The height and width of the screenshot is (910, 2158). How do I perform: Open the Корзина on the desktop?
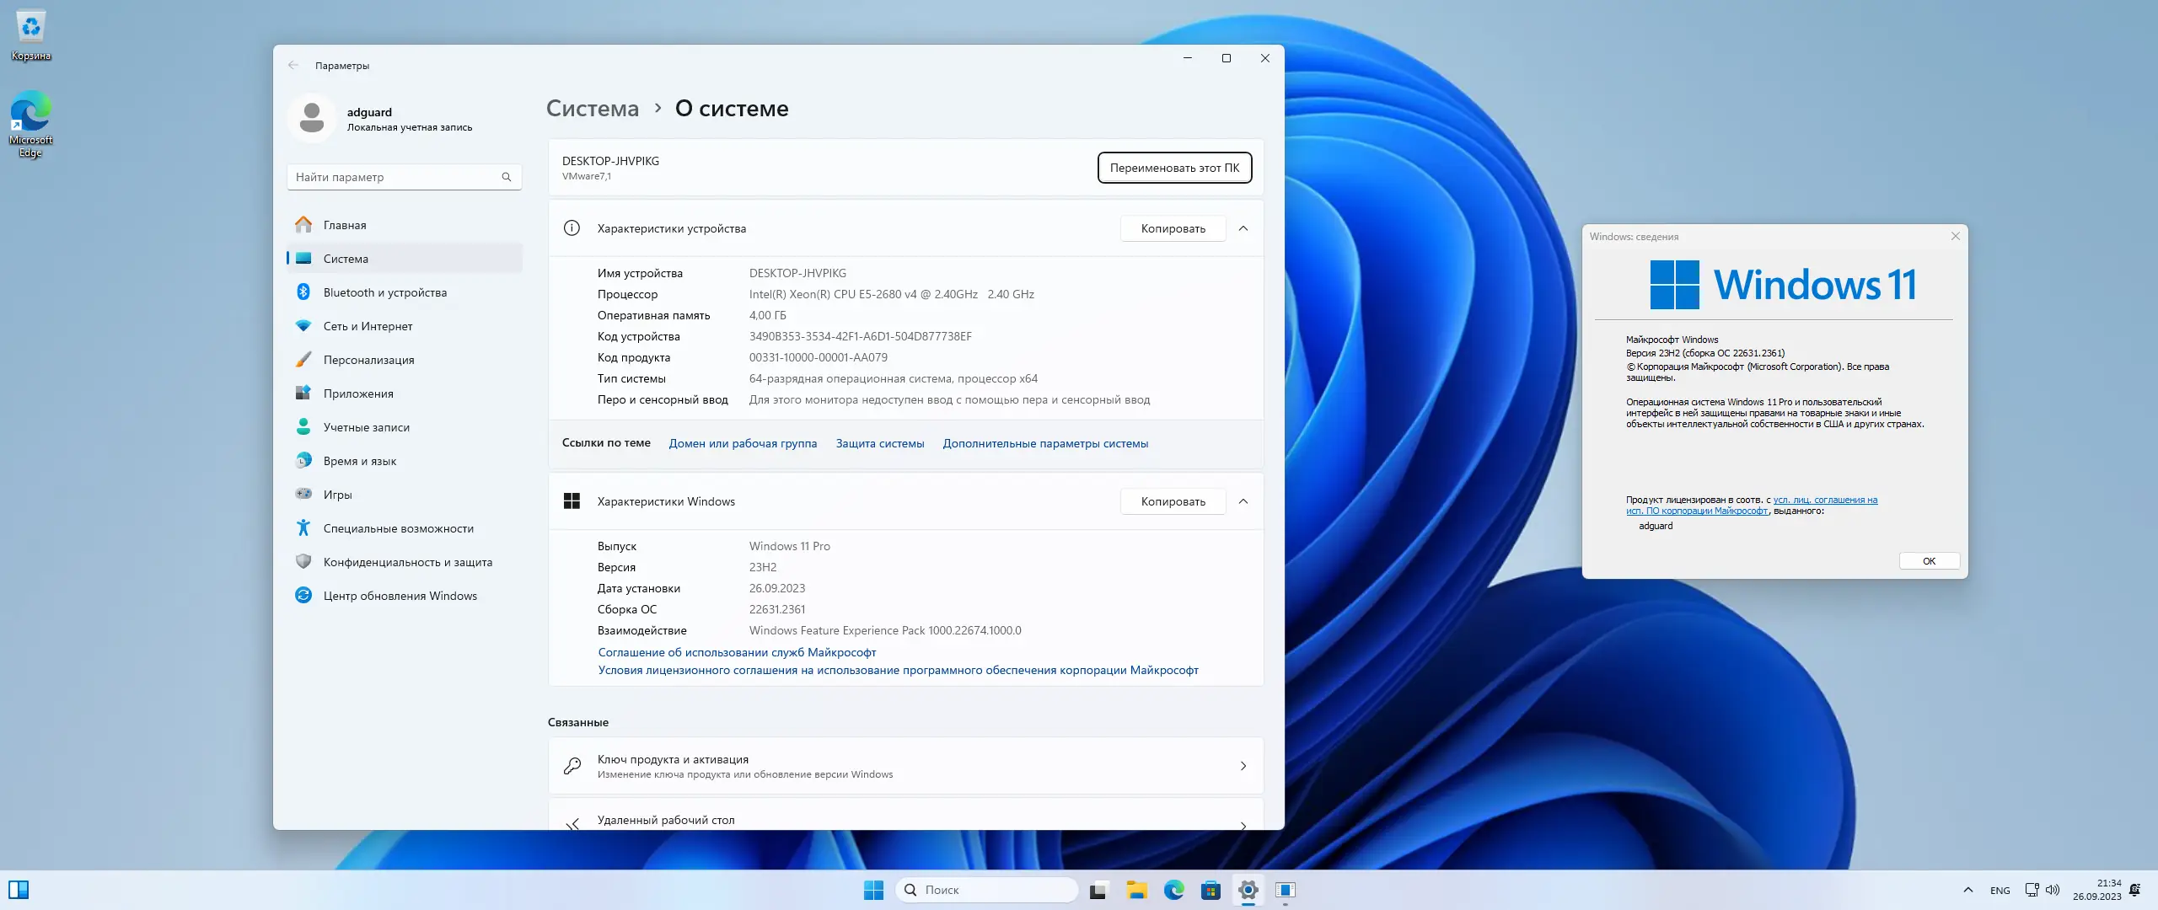click(30, 28)
